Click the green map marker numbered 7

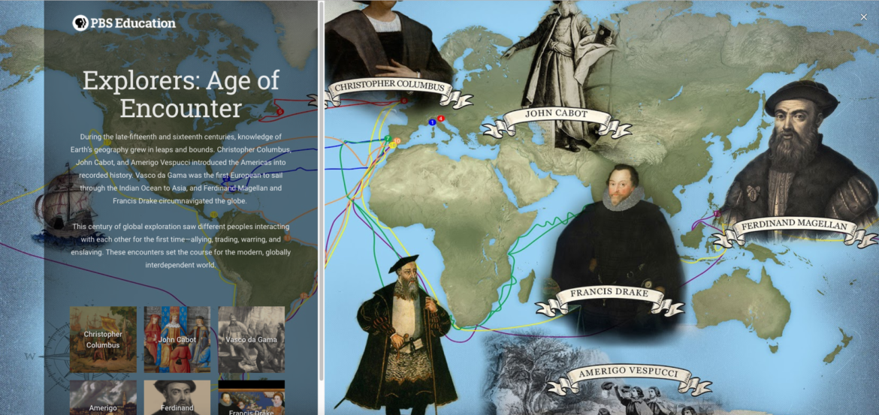tap(388, 138)
